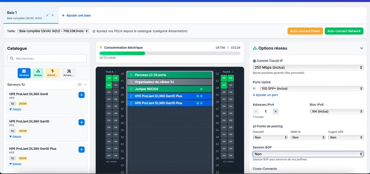Expand Détails under the 300W Gen10 (non-Plus) card
Image resolution: width=370 pixels, height=174 pixels.
tap(15, 137)
